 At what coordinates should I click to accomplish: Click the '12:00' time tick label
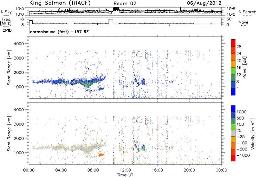coord(125,170)
